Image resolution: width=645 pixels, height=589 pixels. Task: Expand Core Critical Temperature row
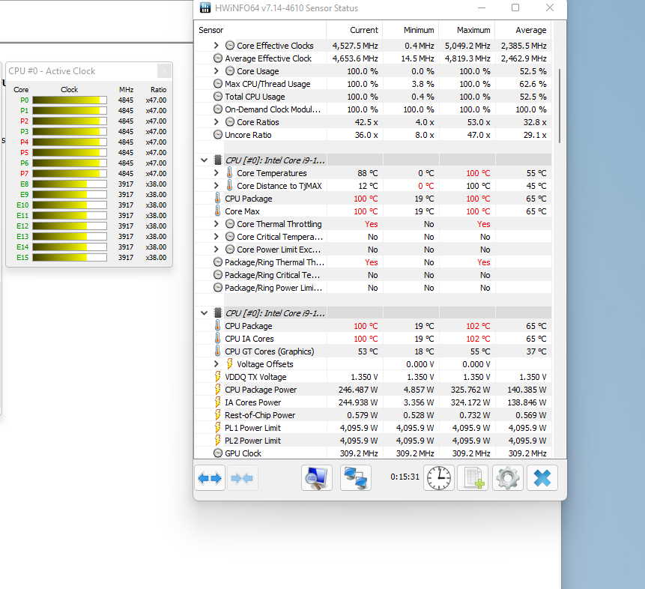pyautogui.click(x=216, y=237)
